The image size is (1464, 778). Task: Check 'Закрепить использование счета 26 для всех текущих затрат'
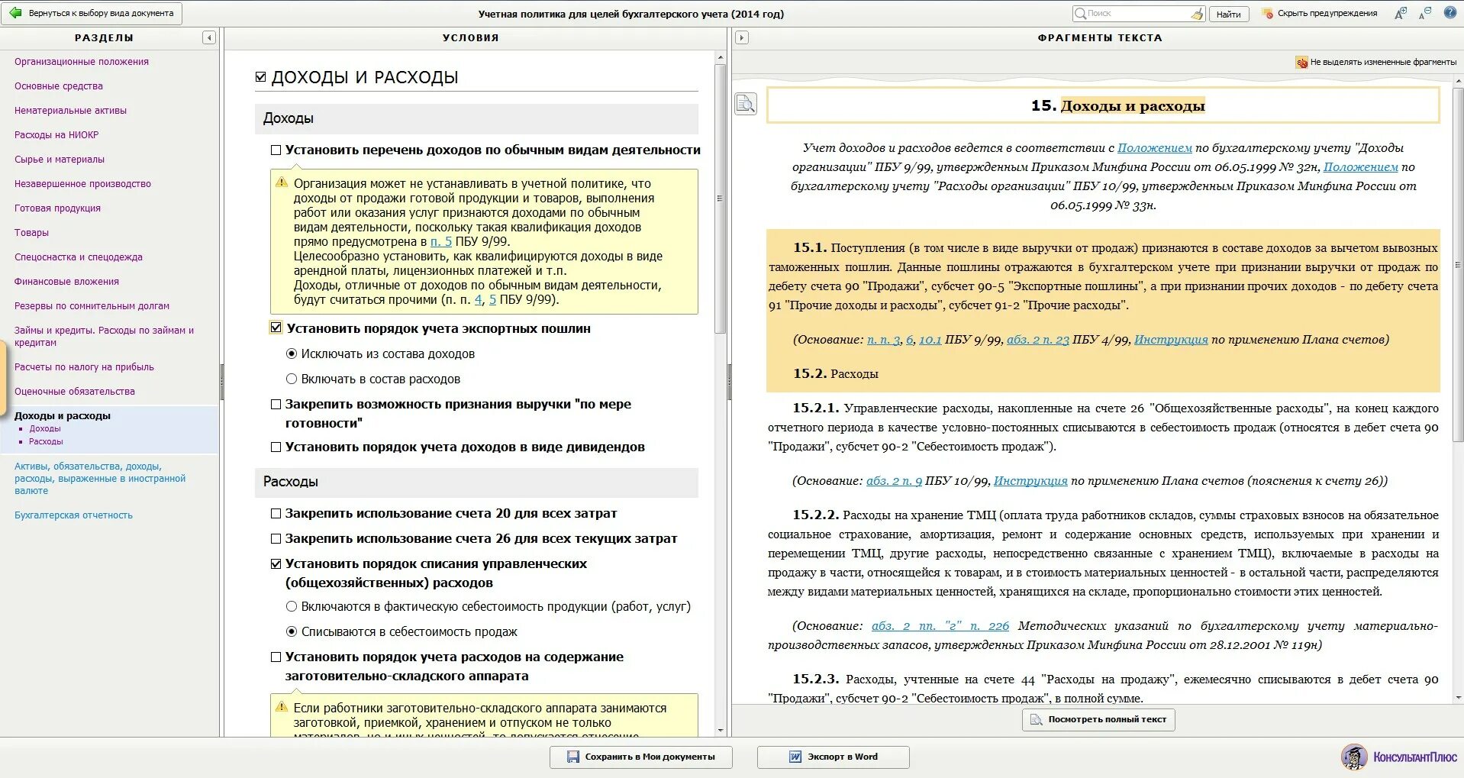[276, 539]
